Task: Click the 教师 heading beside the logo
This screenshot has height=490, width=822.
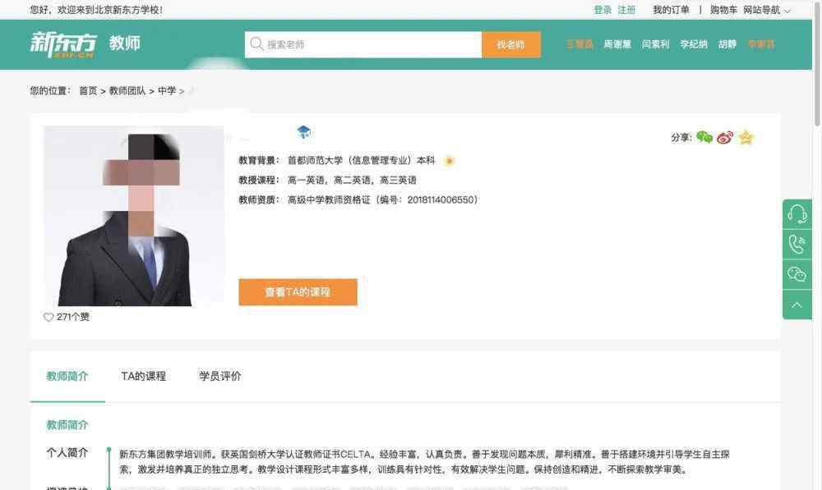Action: click(x=125, y=44)
